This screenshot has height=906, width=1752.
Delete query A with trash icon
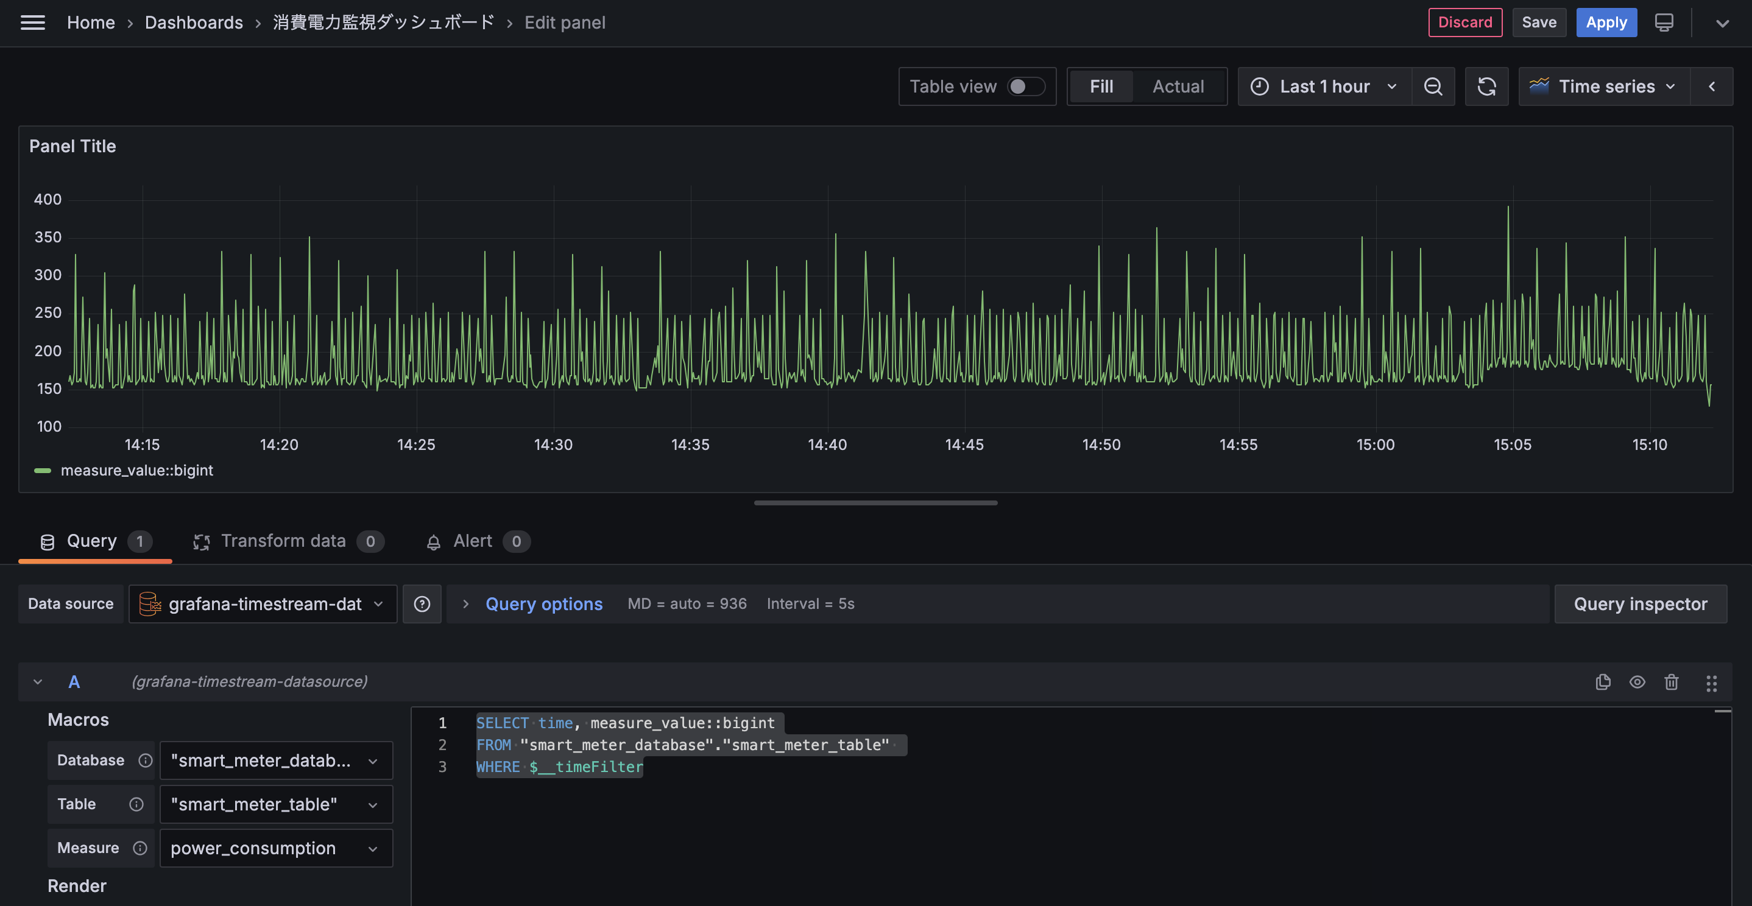(x=1671, y=682)
